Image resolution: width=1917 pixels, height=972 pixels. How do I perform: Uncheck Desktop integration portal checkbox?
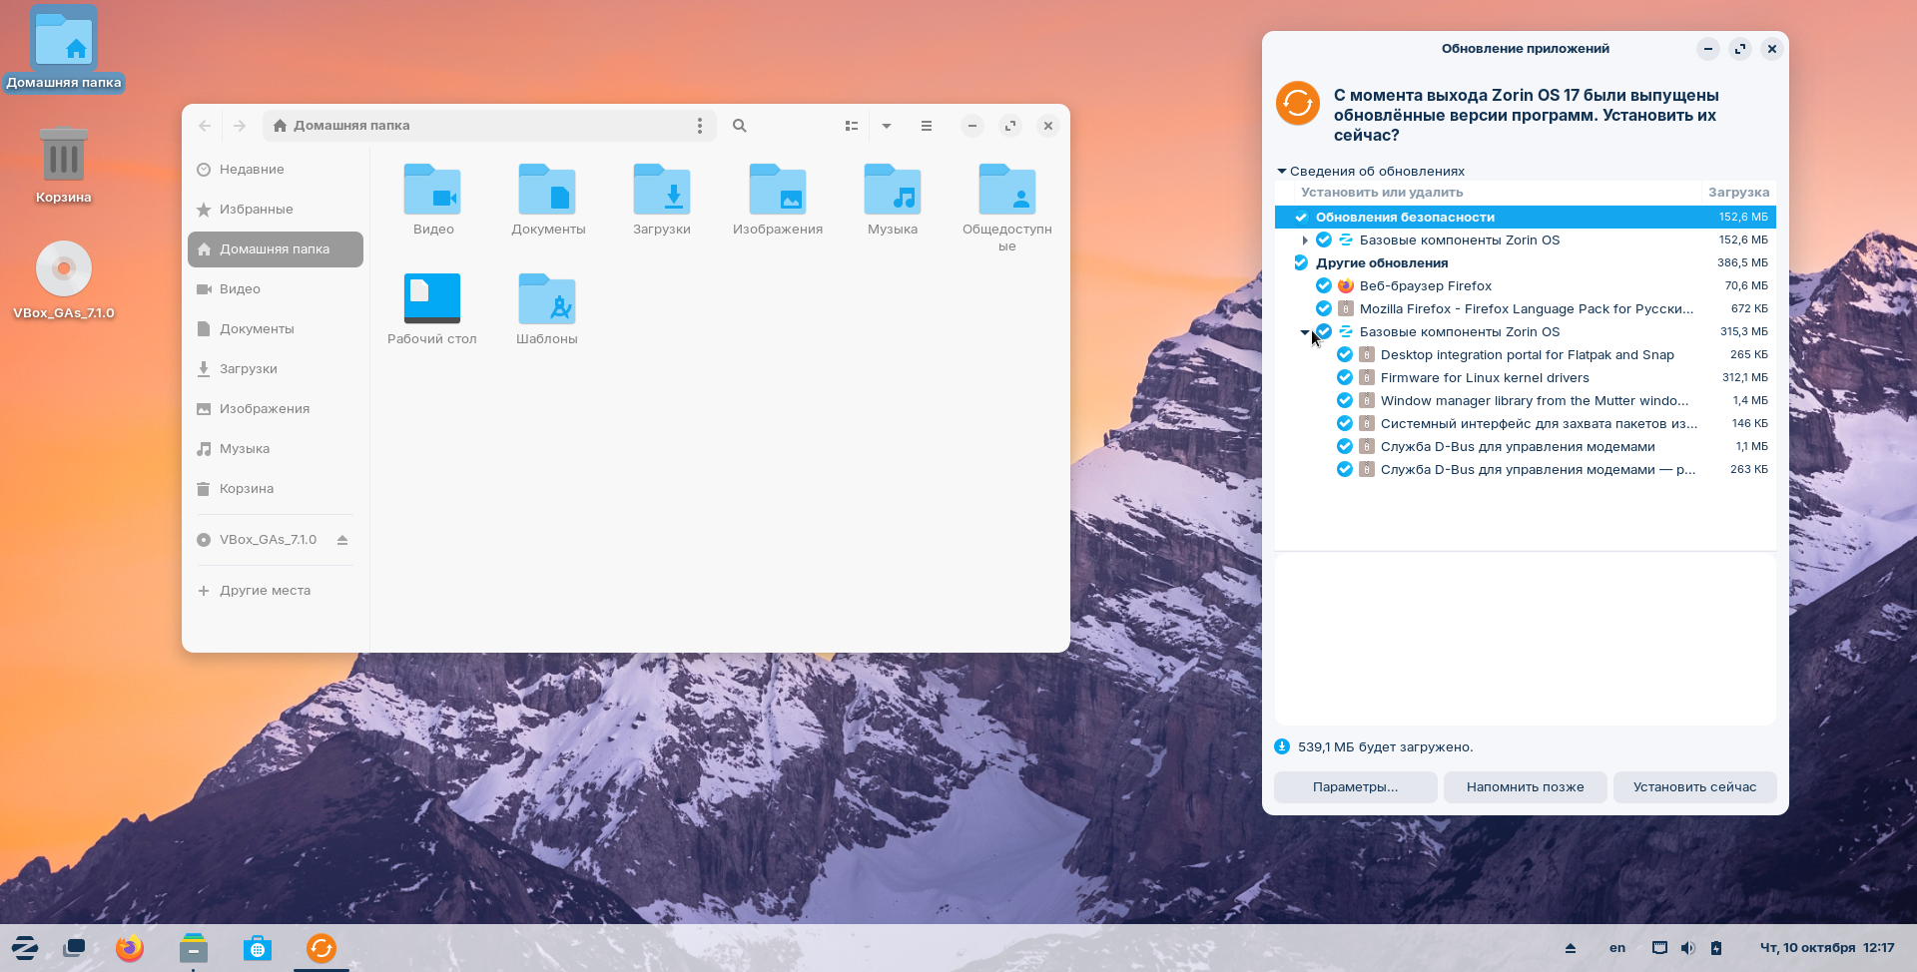tap(1345, 354)
